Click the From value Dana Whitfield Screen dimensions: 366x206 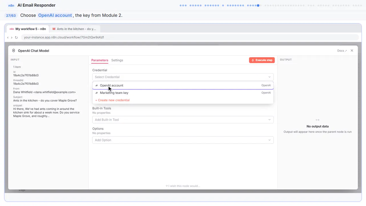[44, 92]
